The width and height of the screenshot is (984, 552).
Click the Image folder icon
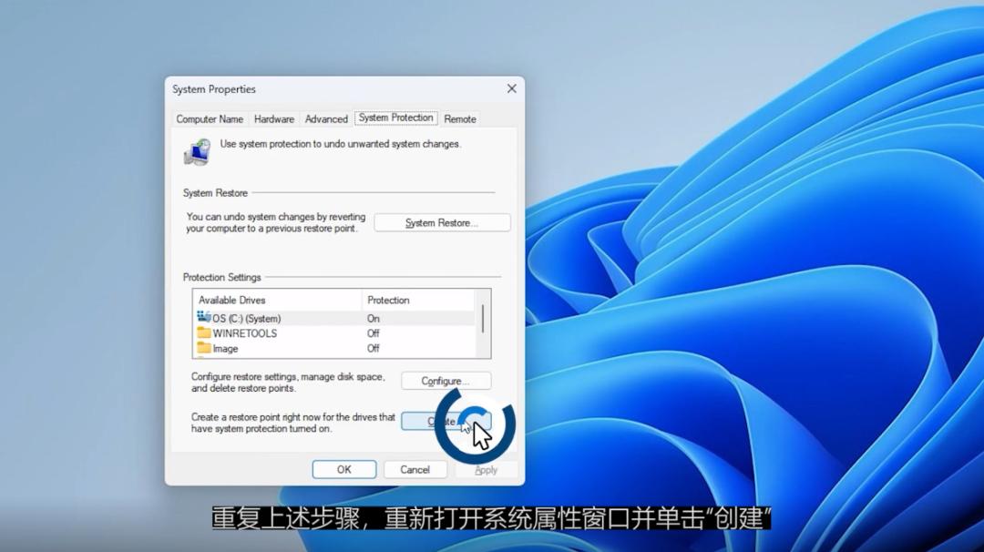(204, 348)
